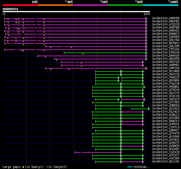Select UniRef100_A3Z3D4 label

pos(166,159)
